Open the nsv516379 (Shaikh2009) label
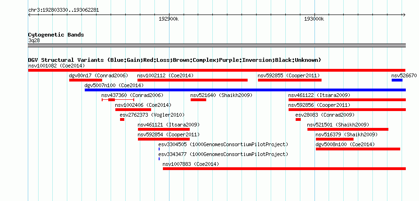Viewport: 419px width, 201px height. 346,134
